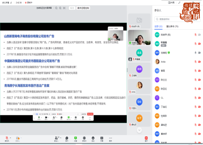Viewport: 203px width, 145px height.
Task: Click the camera-off video tile at the top of the strip
Action: pos(139,21)
